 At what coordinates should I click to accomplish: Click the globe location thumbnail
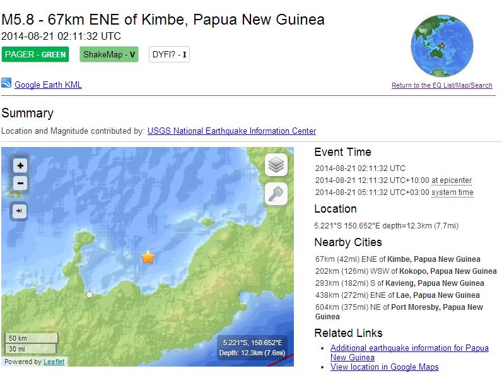tap(441, 46)
